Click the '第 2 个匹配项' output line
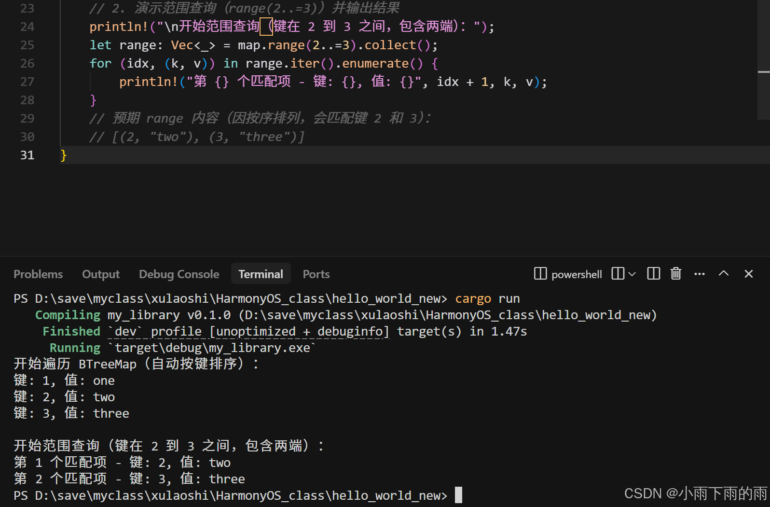Viewport: 770px width, 507px height. (x=129, y=479)
